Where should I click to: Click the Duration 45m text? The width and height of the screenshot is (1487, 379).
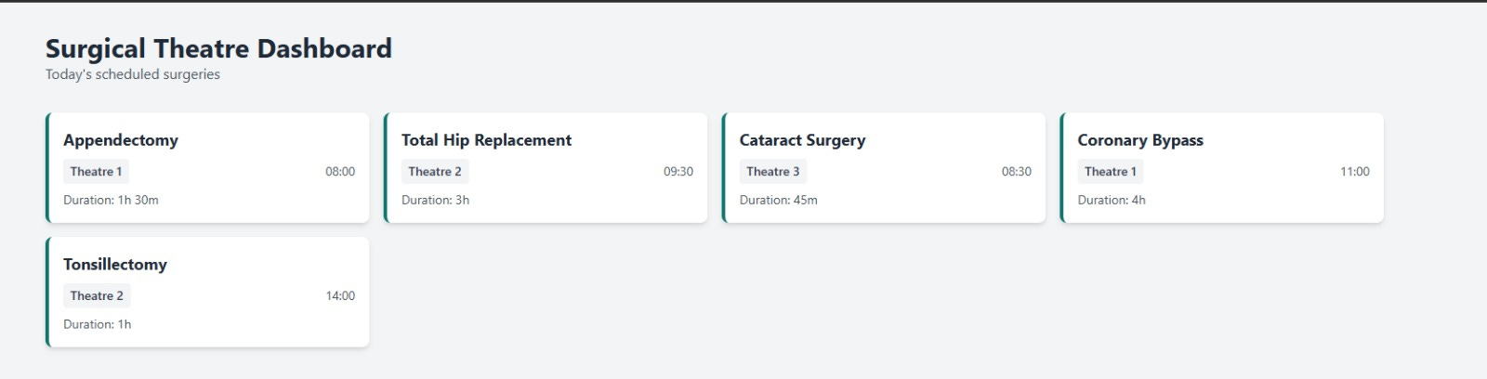click(778, 201)
